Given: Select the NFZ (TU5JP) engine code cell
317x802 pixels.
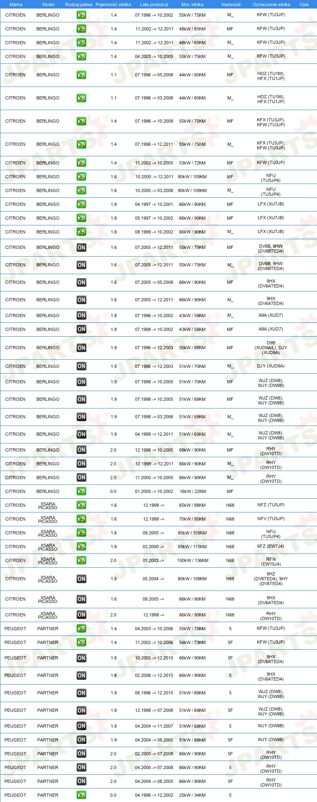Looking at the screenshot, I should click(x=271, y=505).
